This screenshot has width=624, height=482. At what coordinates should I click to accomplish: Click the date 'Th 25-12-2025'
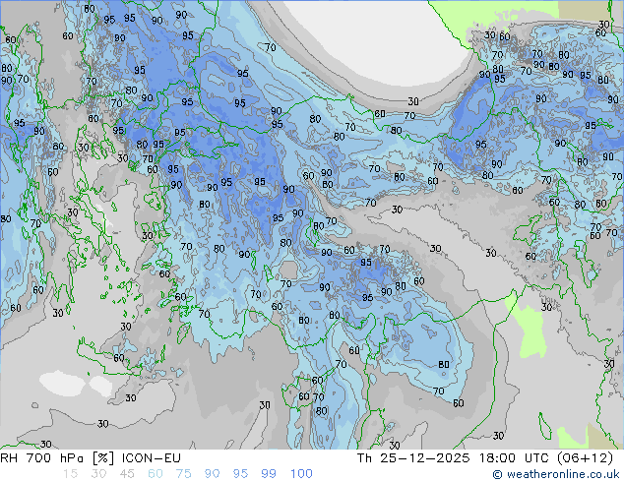coord(413,458)
